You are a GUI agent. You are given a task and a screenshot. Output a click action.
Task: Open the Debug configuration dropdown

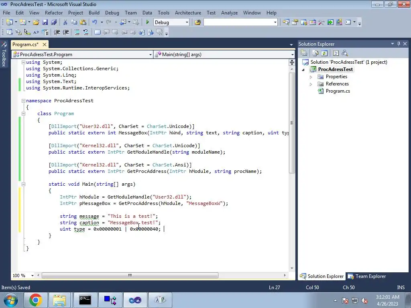click(187, 22)
